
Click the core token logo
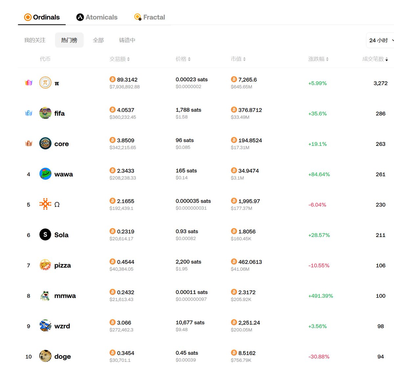click(45, 143)
